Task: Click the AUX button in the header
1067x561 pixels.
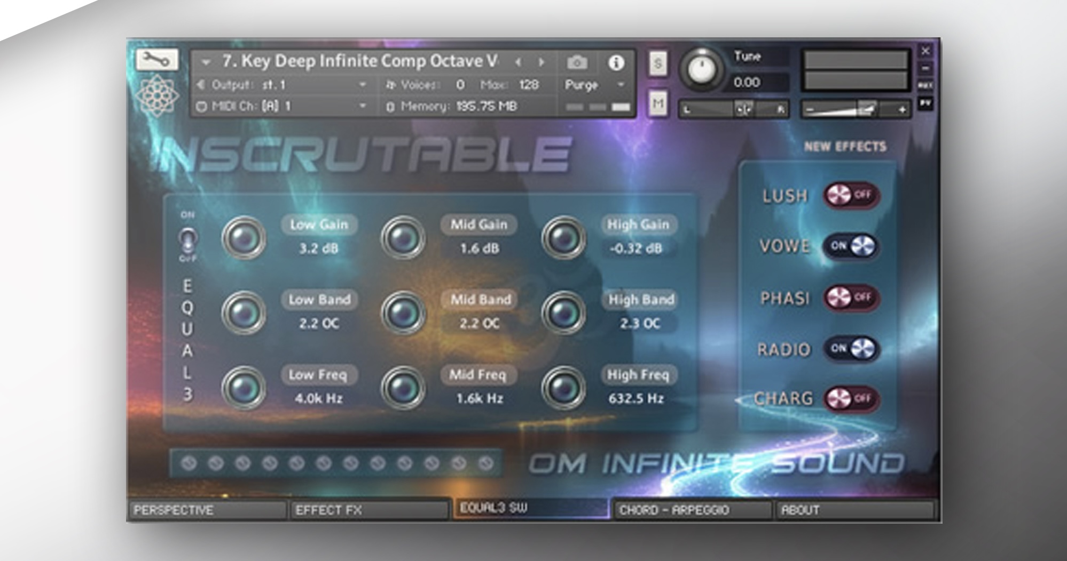Action: click(925, 85)
